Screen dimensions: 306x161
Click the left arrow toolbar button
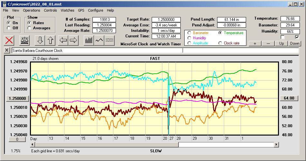point(63,40)
